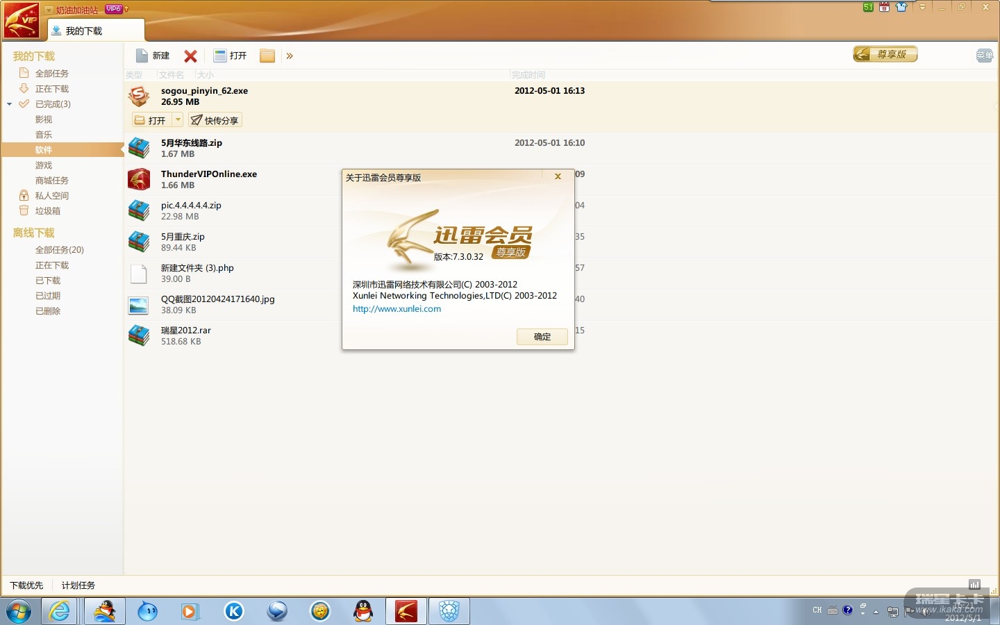Open the speed chart icon in status bar

pyautogui.click(x=975, y=585)
